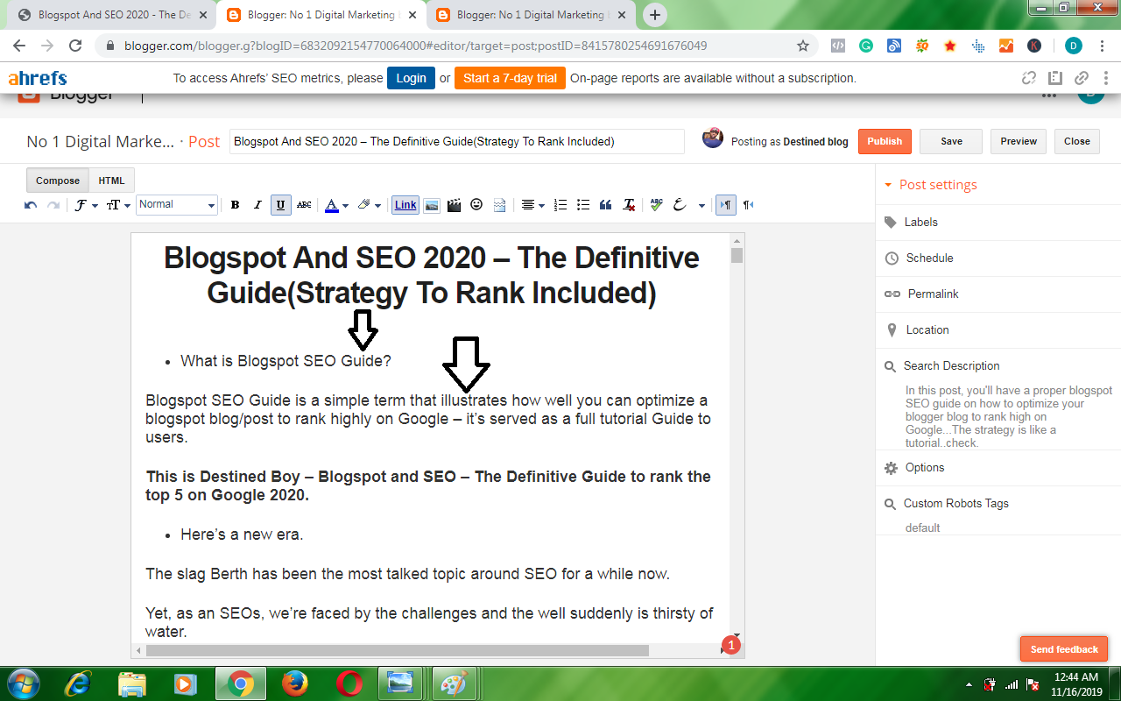1121x701 pixels.
Task: Switch to the HTML editor tab
Action: tap(111, 181)
